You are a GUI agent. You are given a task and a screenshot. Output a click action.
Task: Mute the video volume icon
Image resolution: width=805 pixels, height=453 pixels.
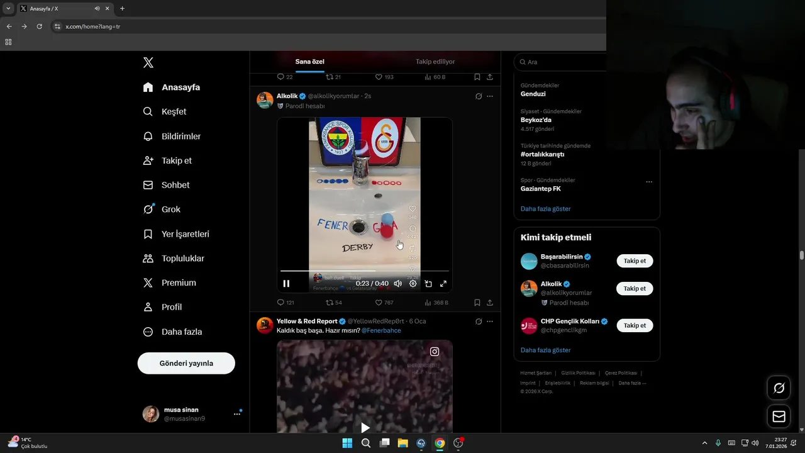[x=397, y=284]
